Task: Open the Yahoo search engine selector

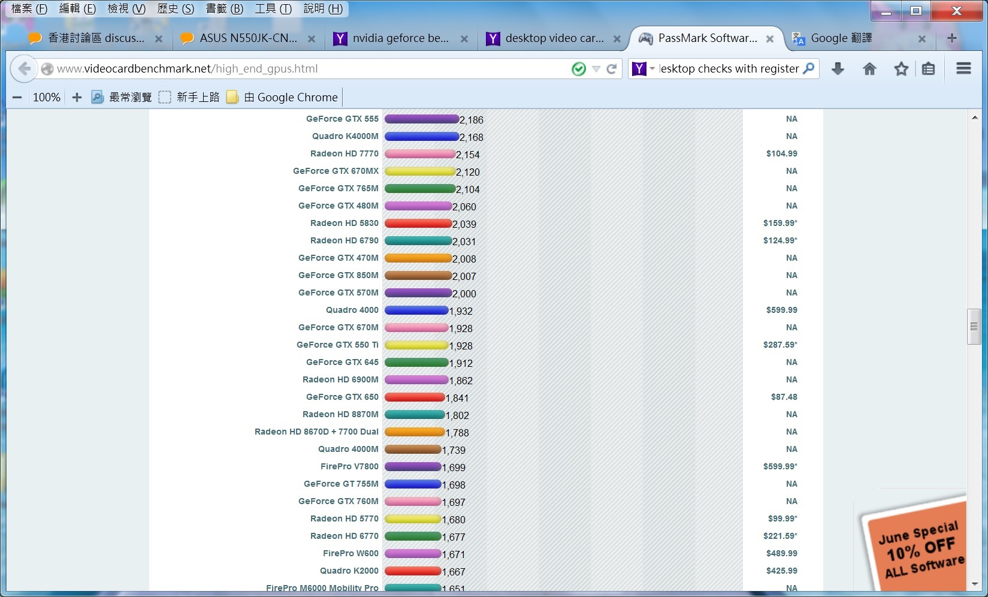Action: pos(643,69)
